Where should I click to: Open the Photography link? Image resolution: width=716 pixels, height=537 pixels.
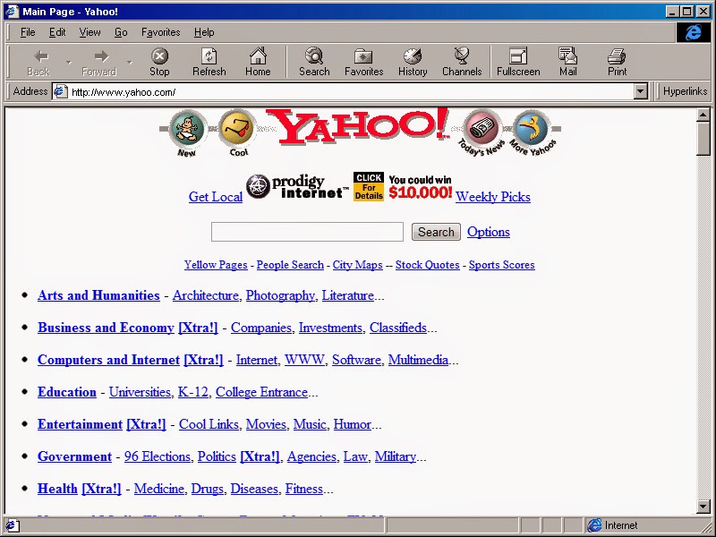280,295
